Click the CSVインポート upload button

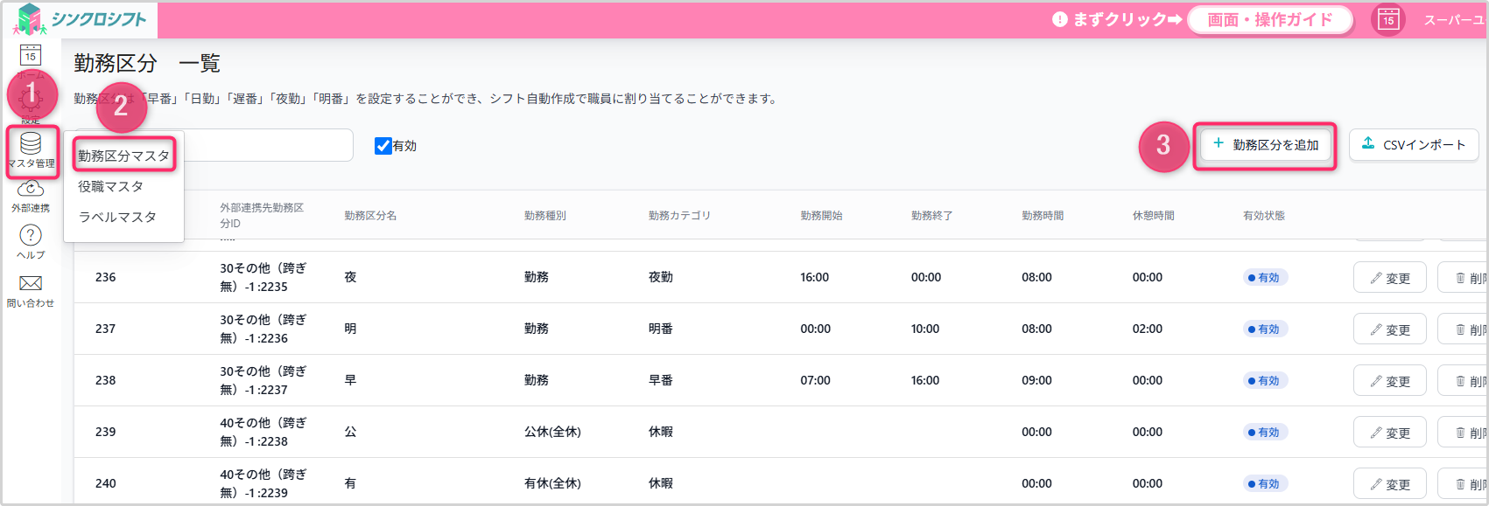1414,145
